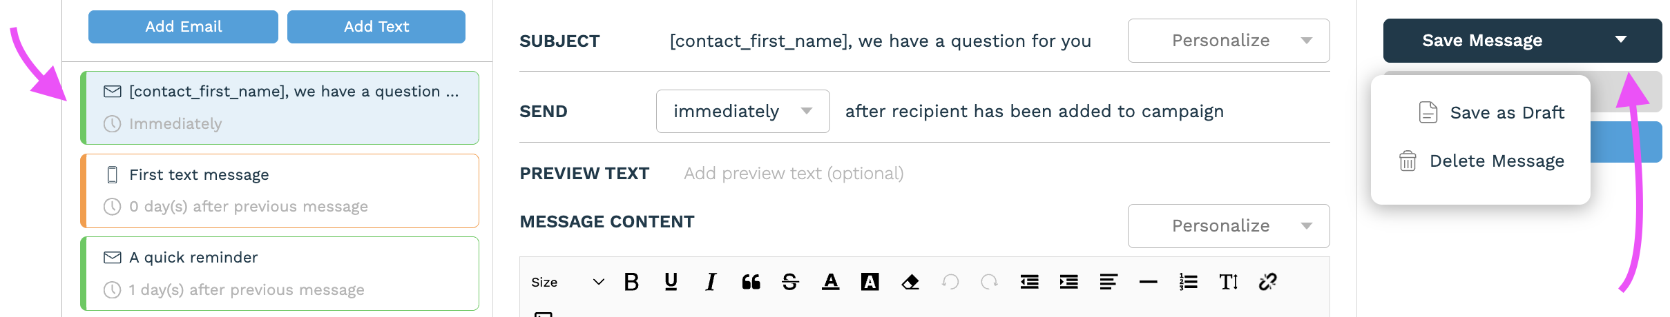Viewport: 1670px width, 317px height.
Task: Click the Add Text button
Action: tap(376, 27)
